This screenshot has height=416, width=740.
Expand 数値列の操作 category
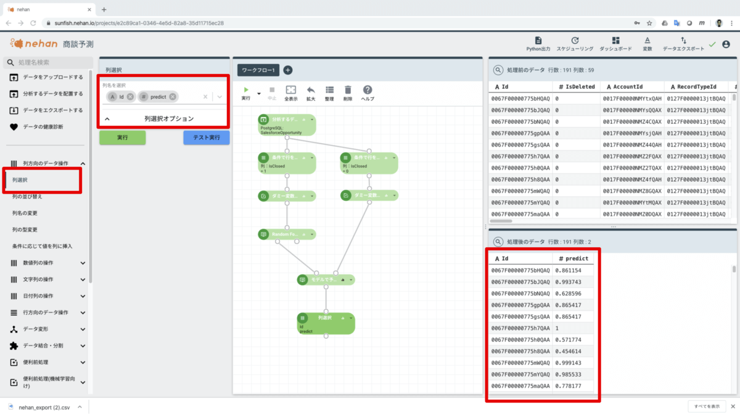(83, 263)
